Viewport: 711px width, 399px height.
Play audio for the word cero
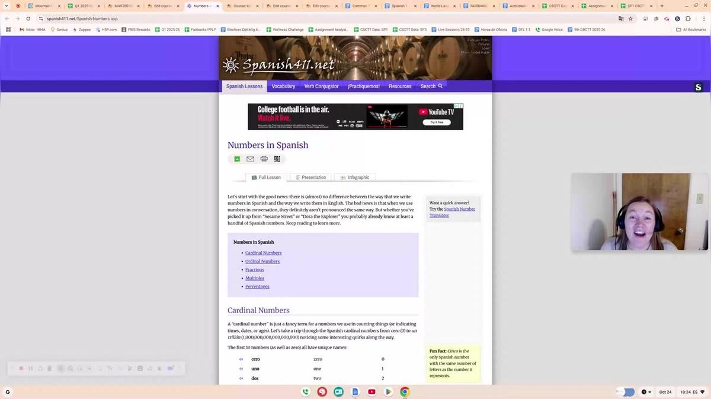(241, 359)
